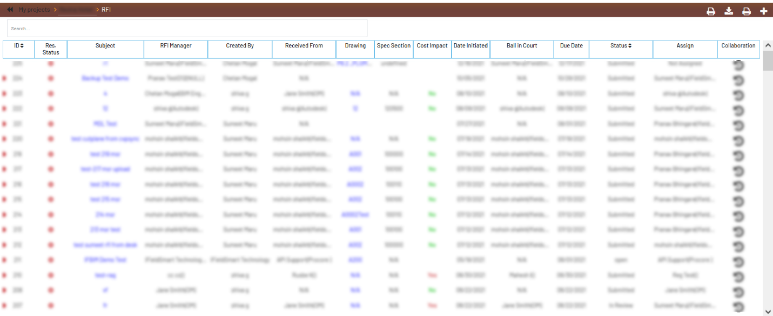The image size is (773, 316).
Task: Click the printer icon left of download
Action: [711, 11]
